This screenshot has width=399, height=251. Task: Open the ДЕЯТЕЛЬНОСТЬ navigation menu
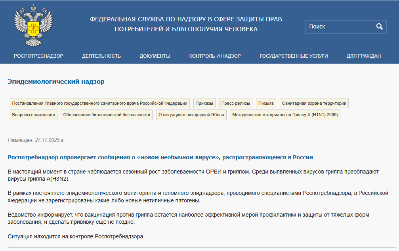(x=101, y=56)
